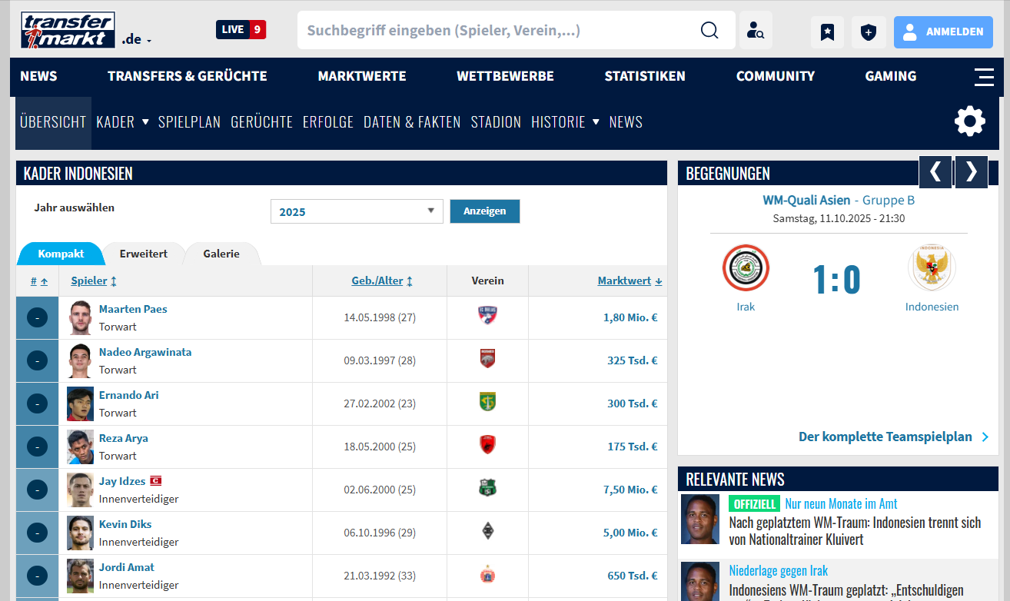Open the bookmark watchlist icon
Screen dimensions: 1010x601
[x=827, y=32]
